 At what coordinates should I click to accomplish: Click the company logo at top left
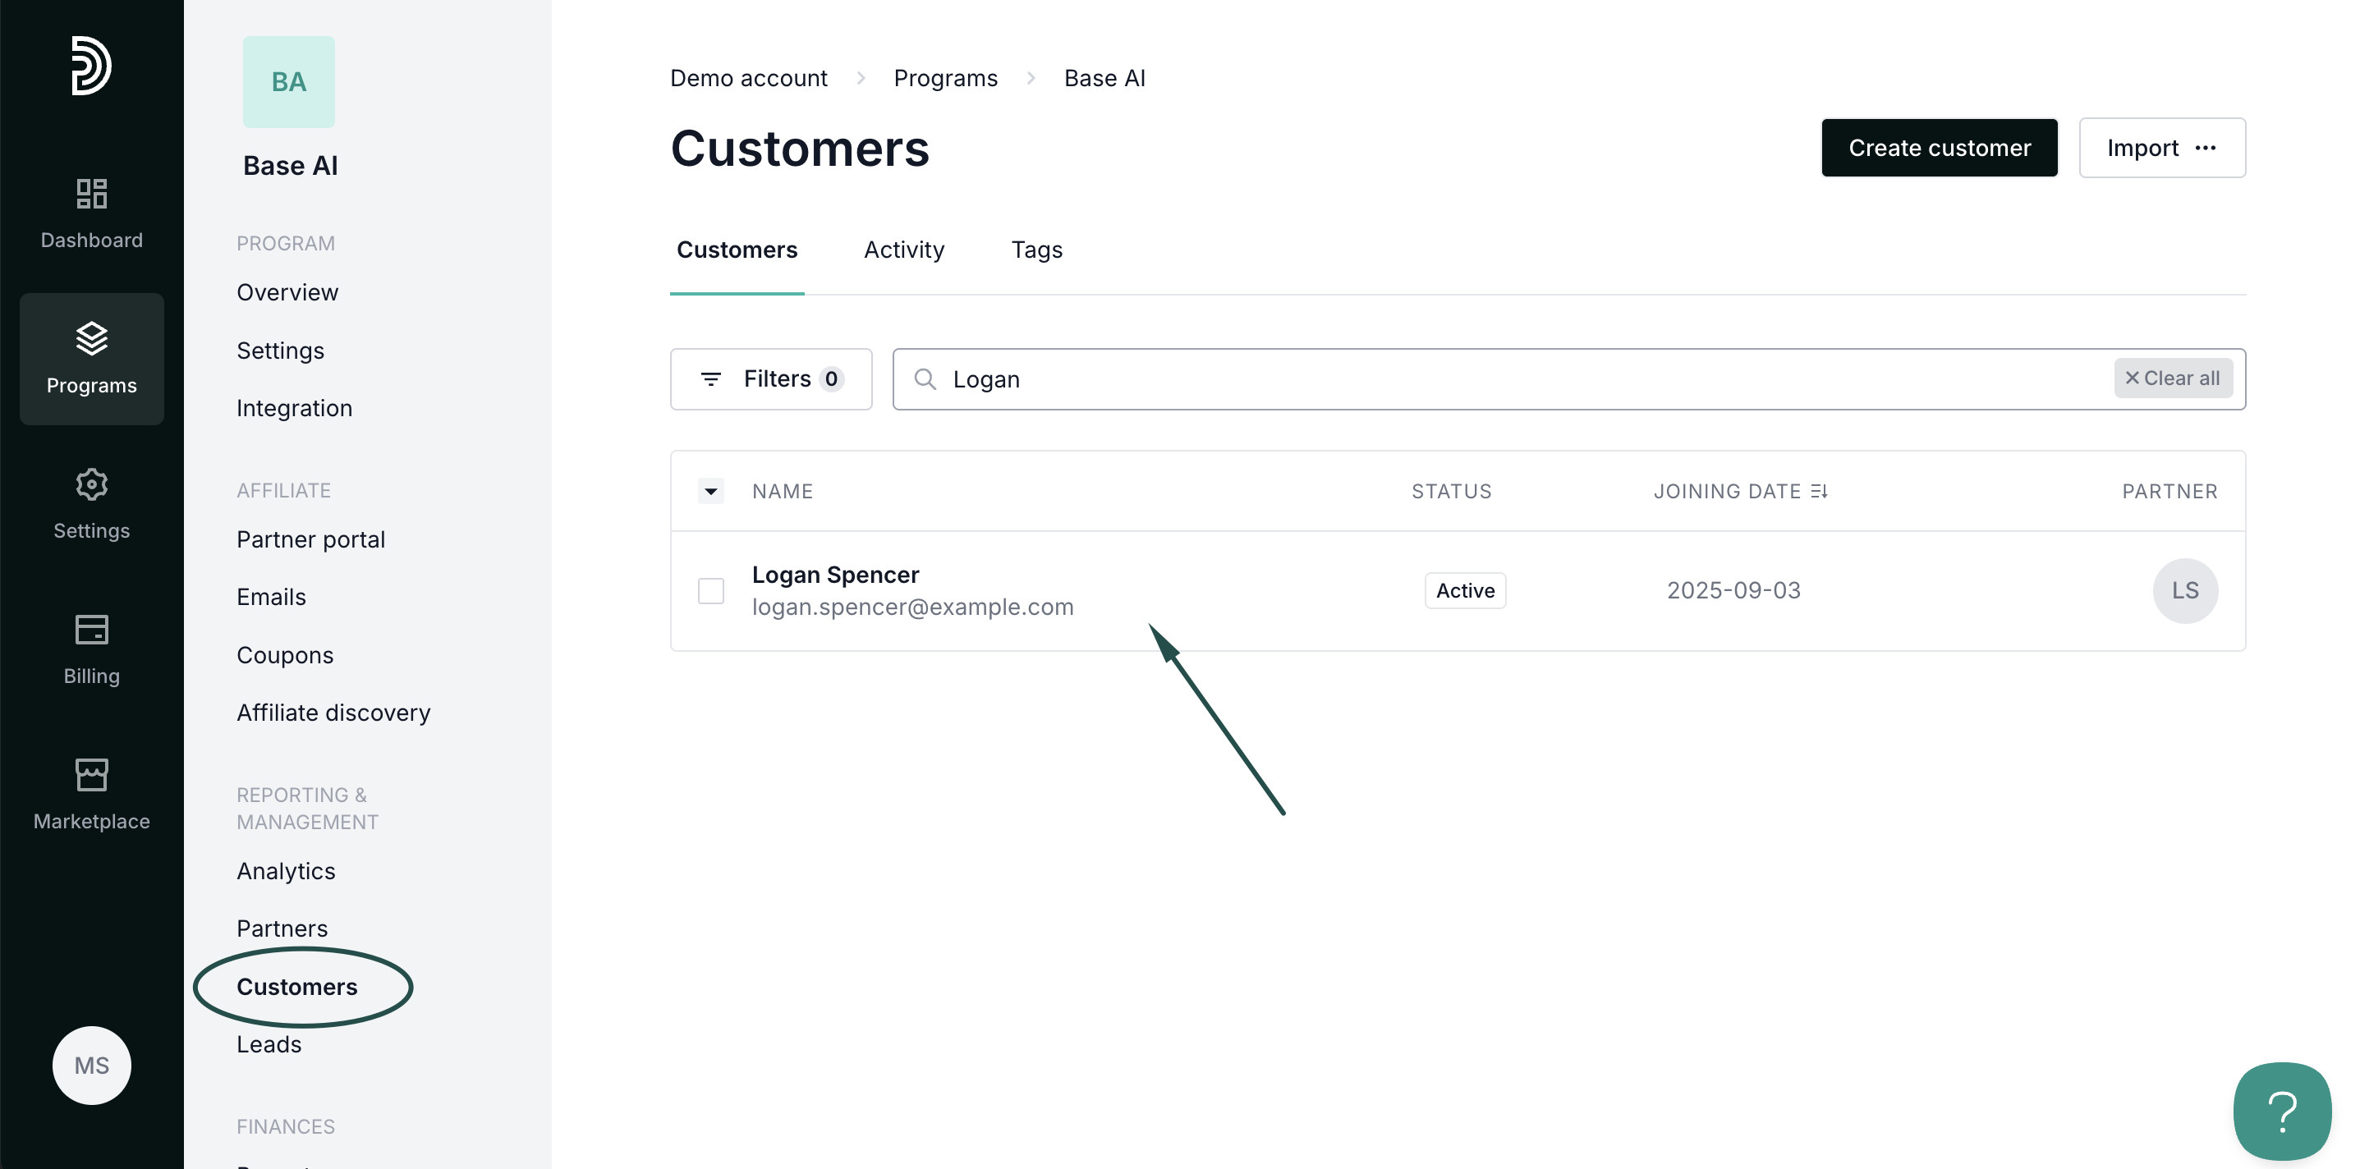click(x=92, y=66)
